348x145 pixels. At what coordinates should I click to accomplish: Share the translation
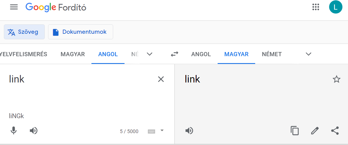[x=335, y=131]
